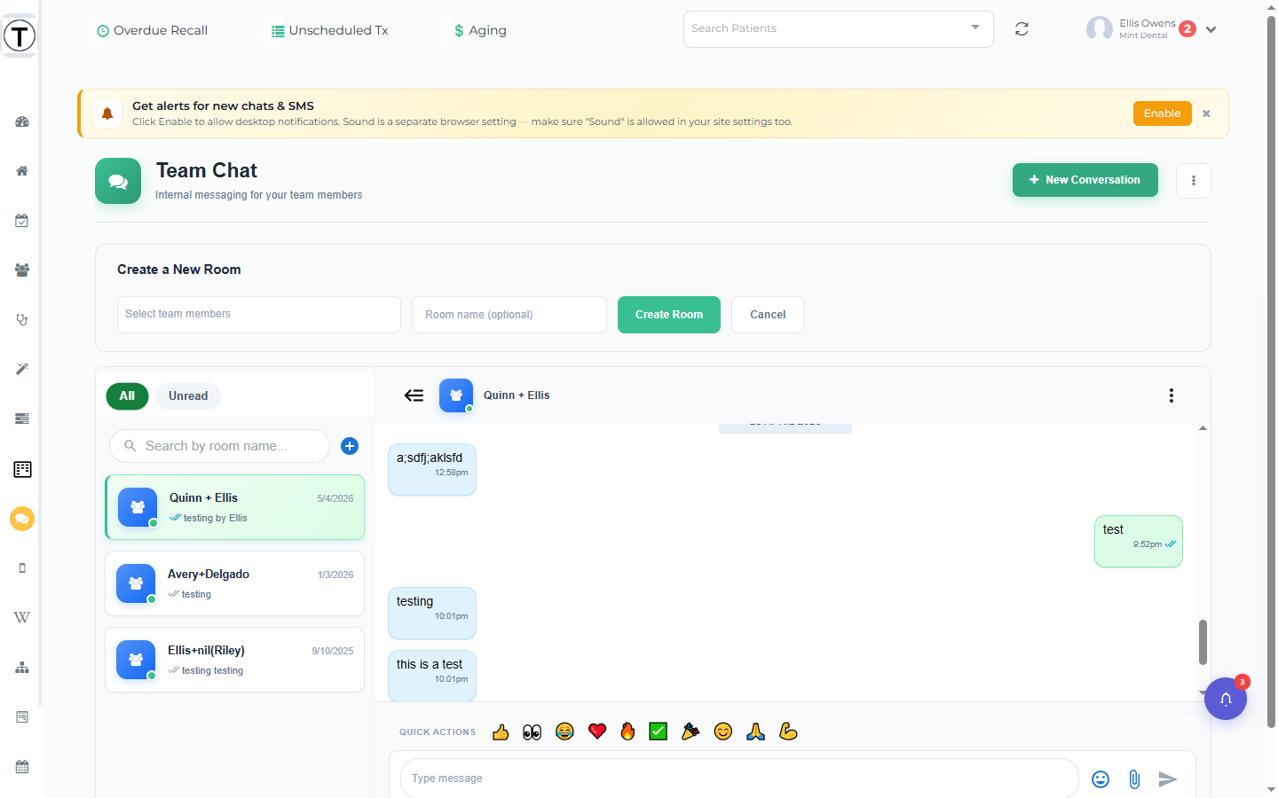The height and width of the screenshot is (798, 1278).
Task: Open the stethoscope icon in sidebar
Action: point(22,319)
